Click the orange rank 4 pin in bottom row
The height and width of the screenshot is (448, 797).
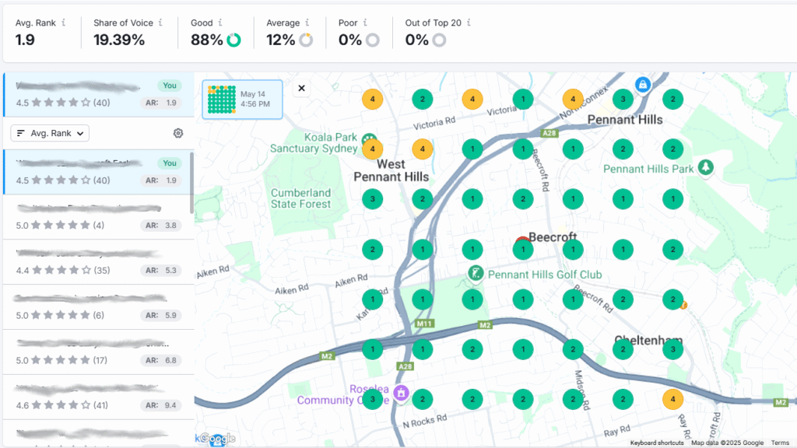point(672,399)
